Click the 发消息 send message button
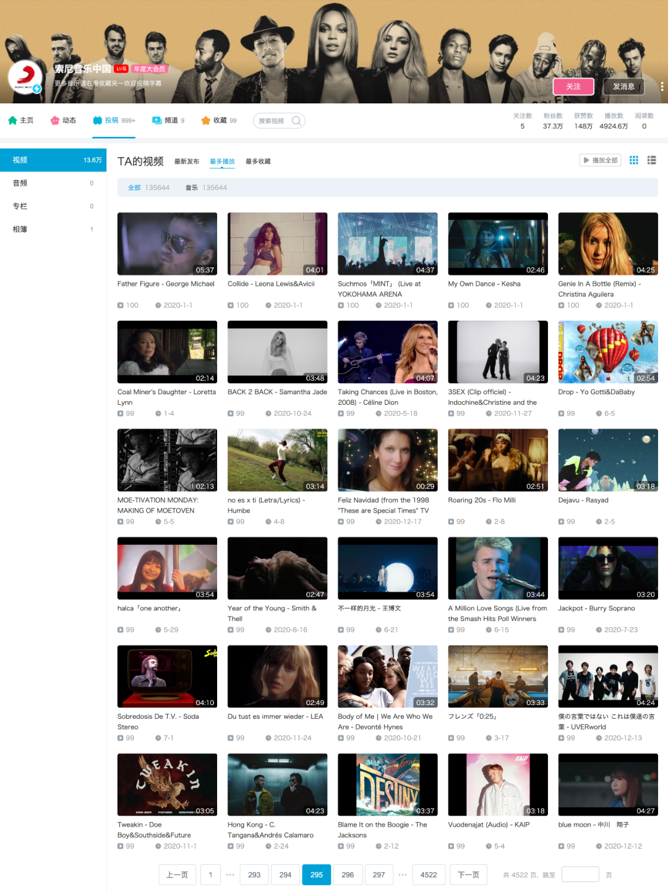The image size is (668, 892). click(623, 87)
